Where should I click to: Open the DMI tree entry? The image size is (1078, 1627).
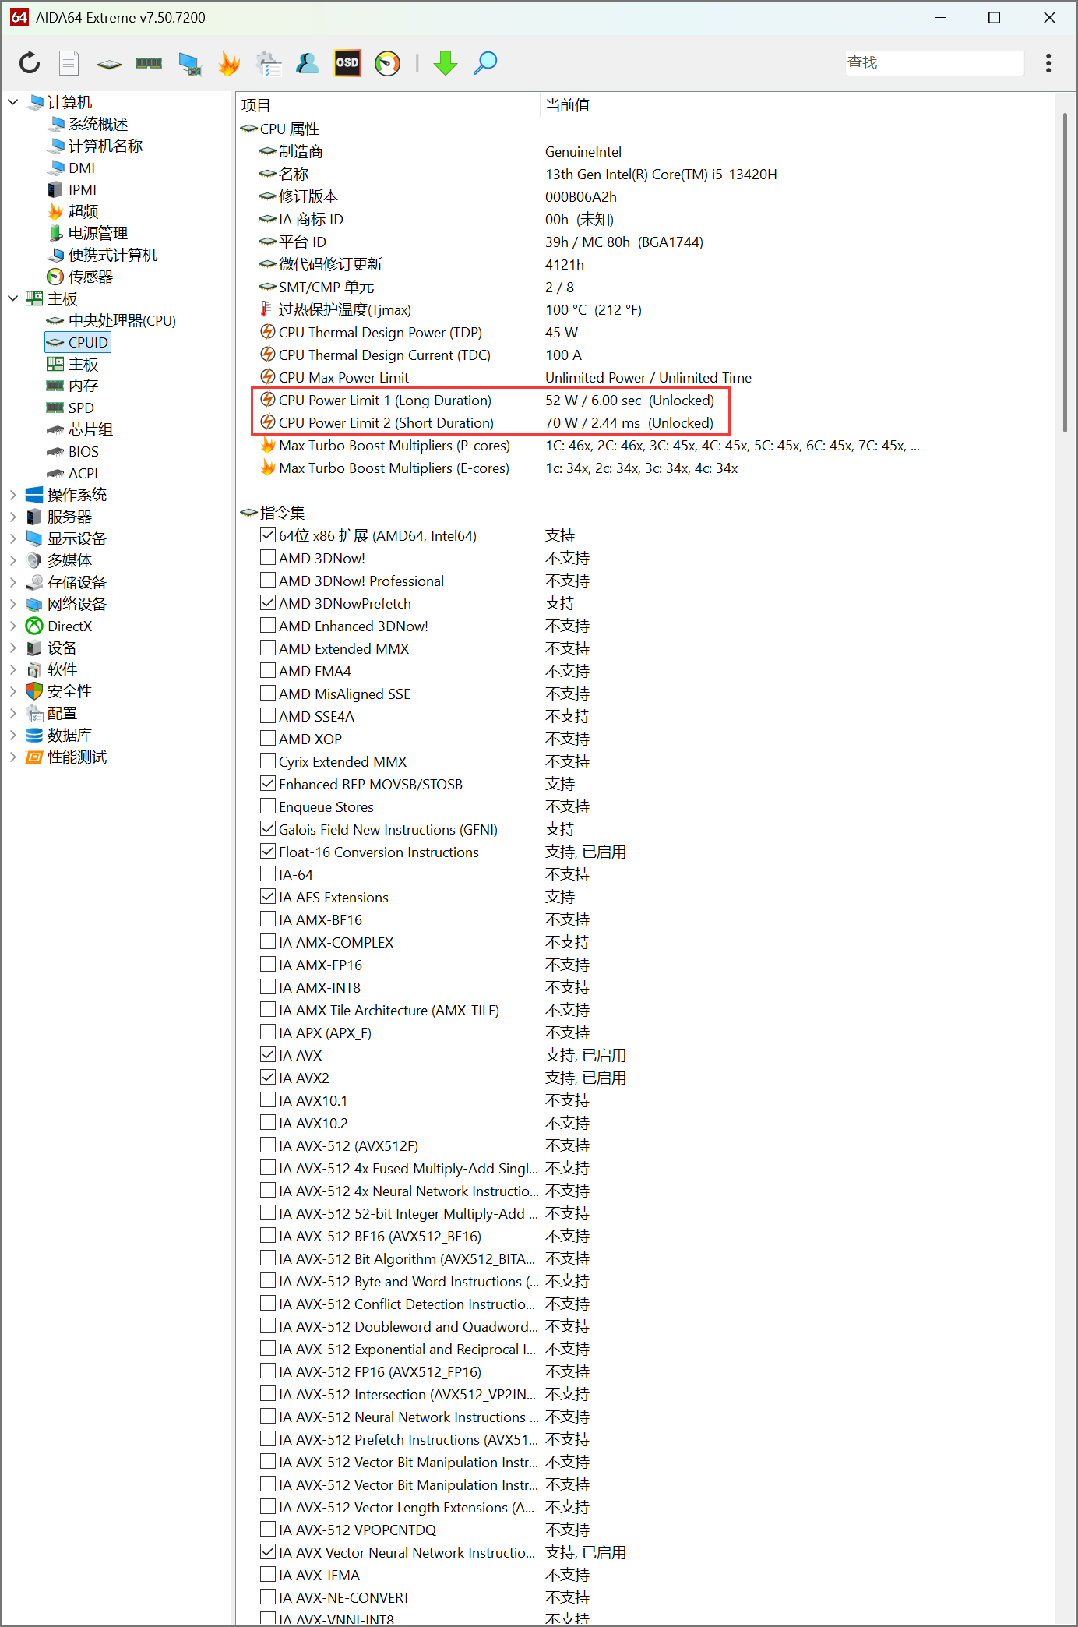pos(82,168)
